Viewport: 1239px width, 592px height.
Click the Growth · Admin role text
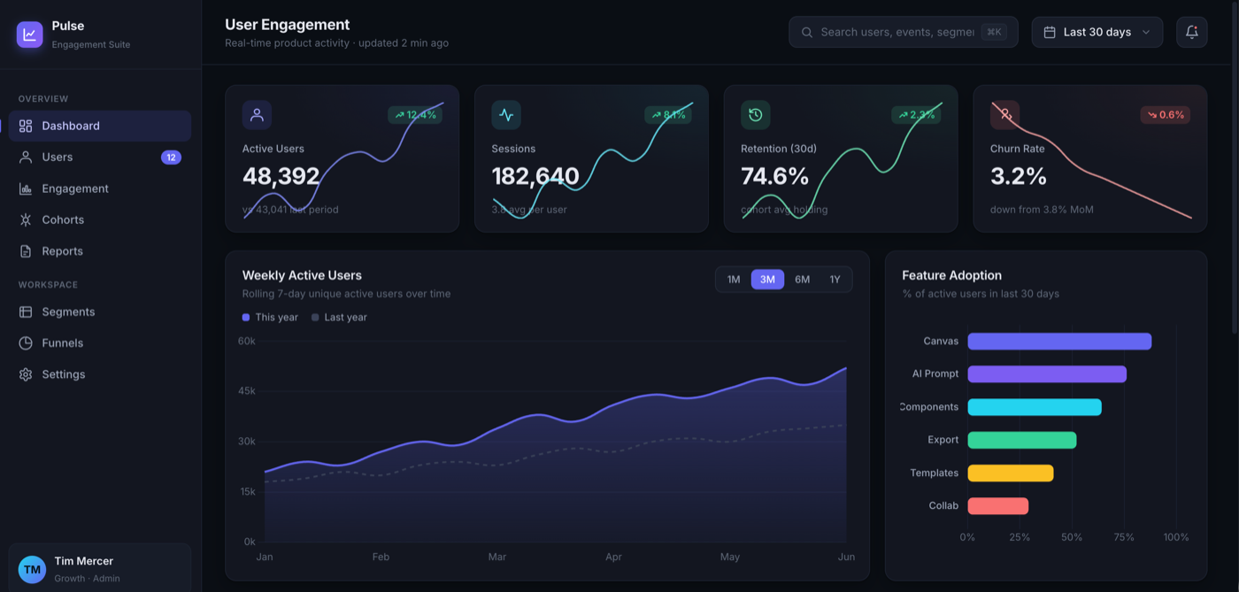pos(87,579)
